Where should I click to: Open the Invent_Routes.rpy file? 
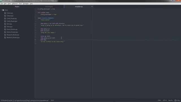click(12, 29)
